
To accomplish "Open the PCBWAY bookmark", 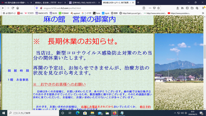I will coord(64,13).
